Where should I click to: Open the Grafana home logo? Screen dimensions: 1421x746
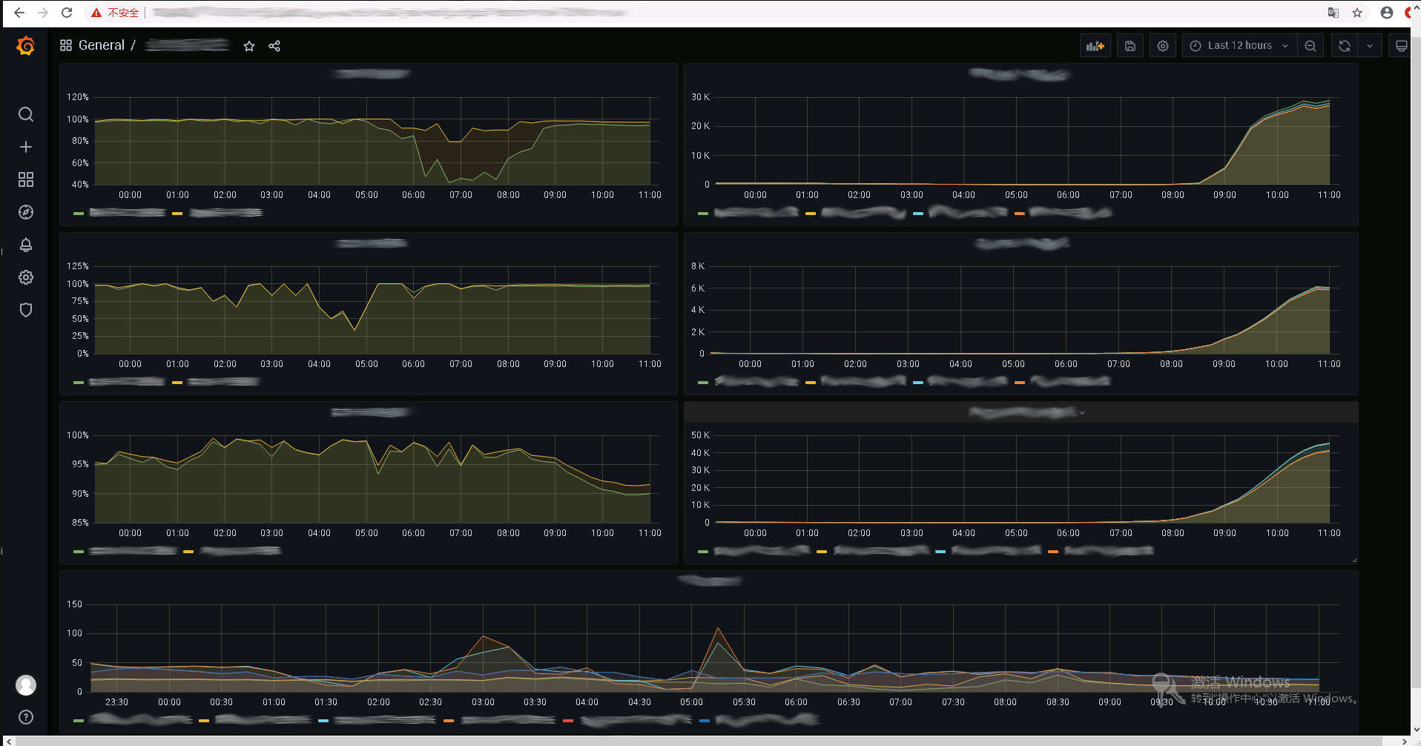26,46
